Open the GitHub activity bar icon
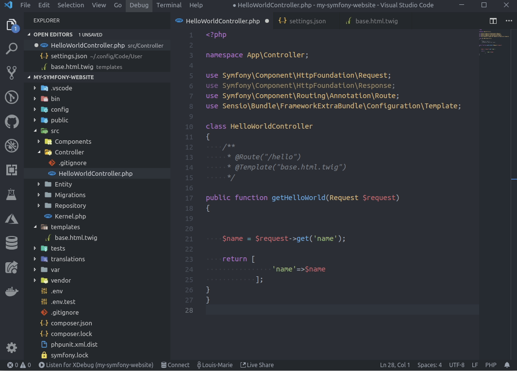 pos(12,121)
